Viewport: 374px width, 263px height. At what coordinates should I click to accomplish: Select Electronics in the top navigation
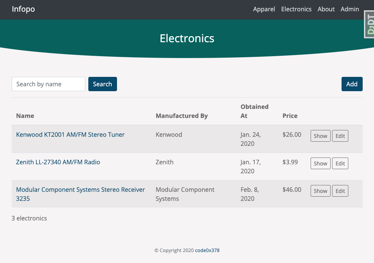pyautogui.click(x=296, y=9)
